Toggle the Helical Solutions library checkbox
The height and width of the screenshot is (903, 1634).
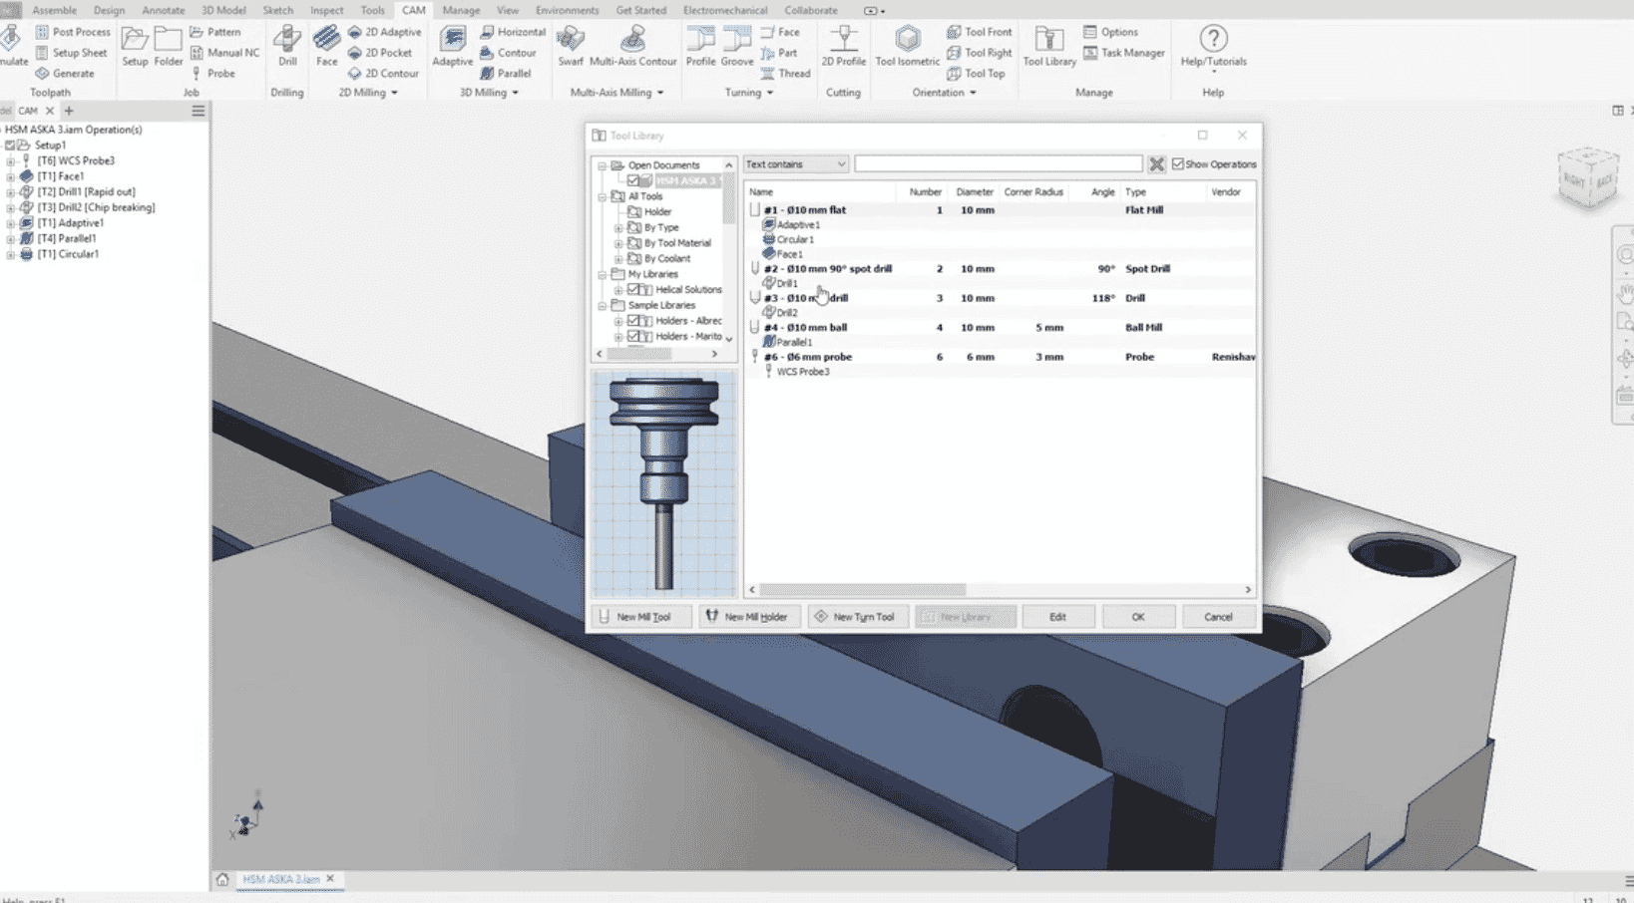pyautogui.click(x=633, y=290)
